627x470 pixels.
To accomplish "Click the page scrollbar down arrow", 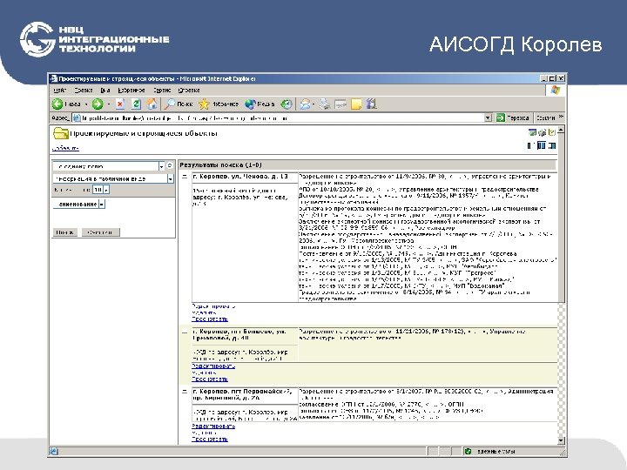I will [x=561, y=440].
